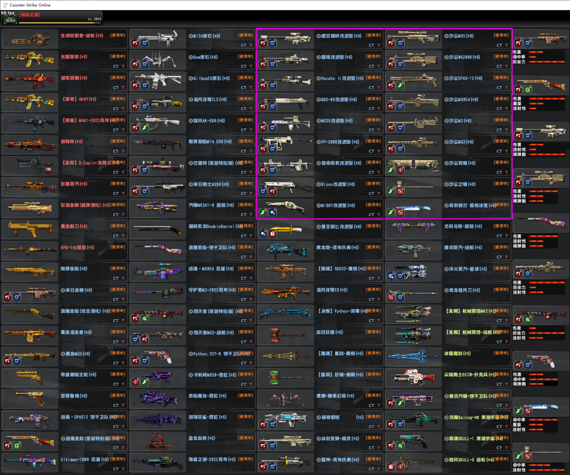Select the 盘龙血煞 weapon thumbnail

pyautogui.click(x=158, y=441)
